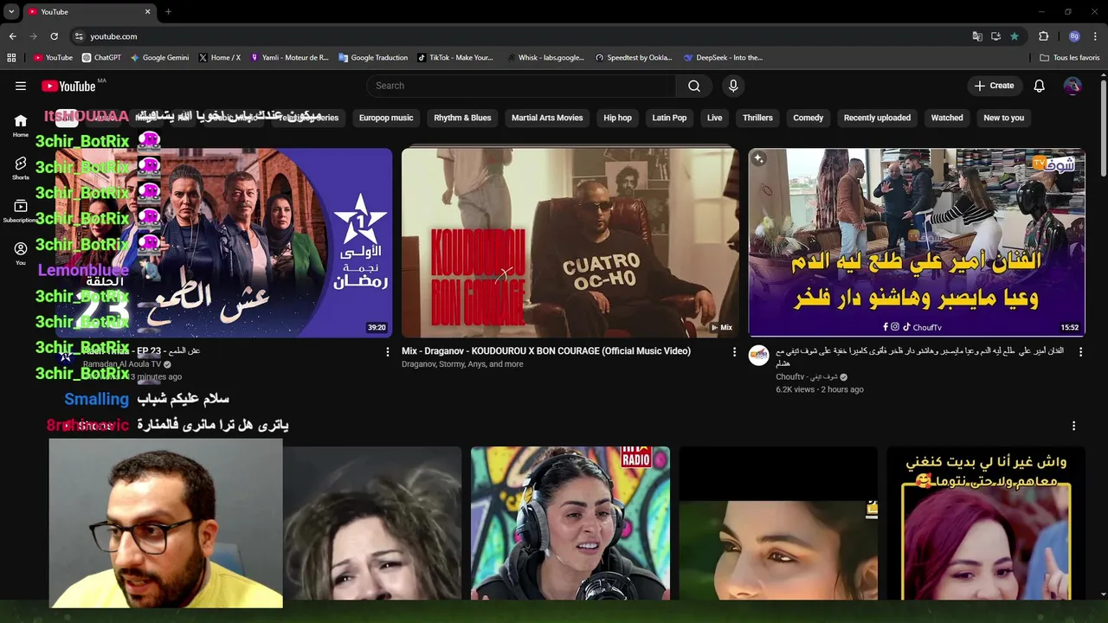Open the Short with the radio headphones woman

pyautogui.click(x=570, y=523)
